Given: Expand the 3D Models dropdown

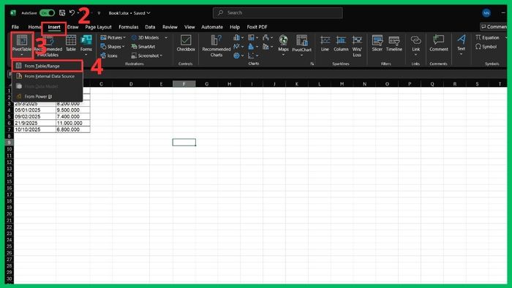Looking at the screenshot, I should [x=166, y=37].
